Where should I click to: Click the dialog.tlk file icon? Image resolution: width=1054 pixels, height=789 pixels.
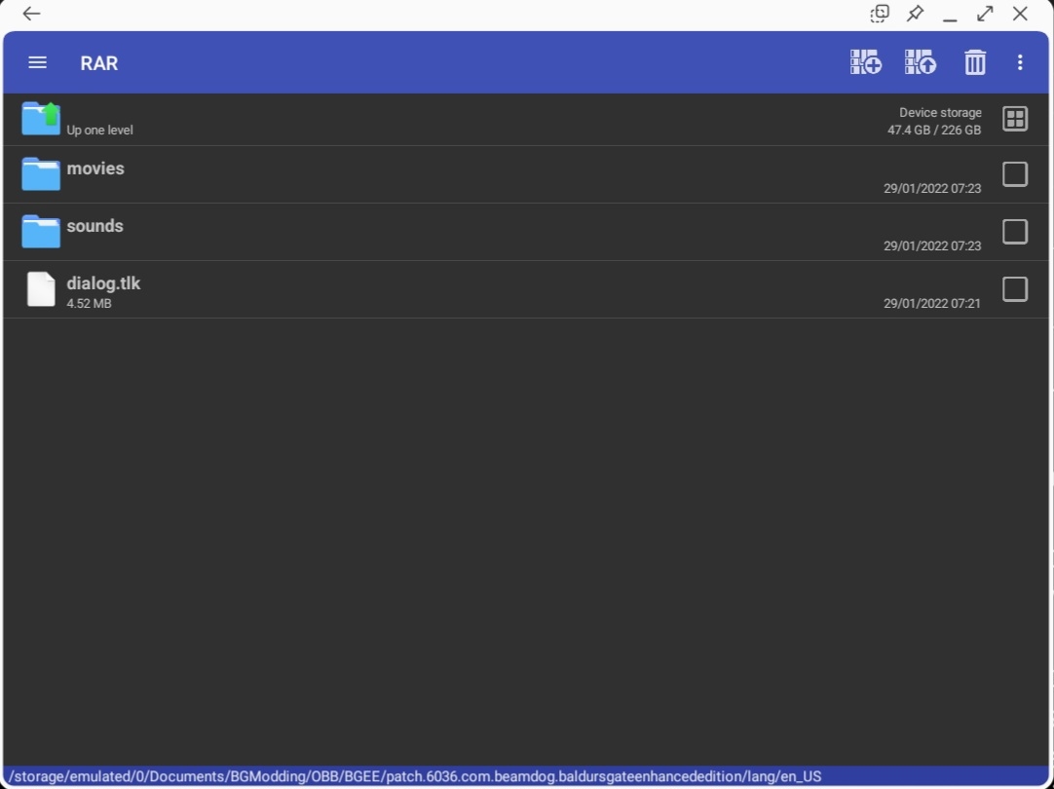41,289
